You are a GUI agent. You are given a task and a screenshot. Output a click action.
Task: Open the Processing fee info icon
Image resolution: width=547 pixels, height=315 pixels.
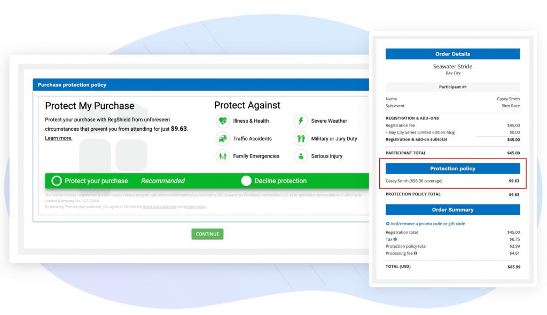416,253
